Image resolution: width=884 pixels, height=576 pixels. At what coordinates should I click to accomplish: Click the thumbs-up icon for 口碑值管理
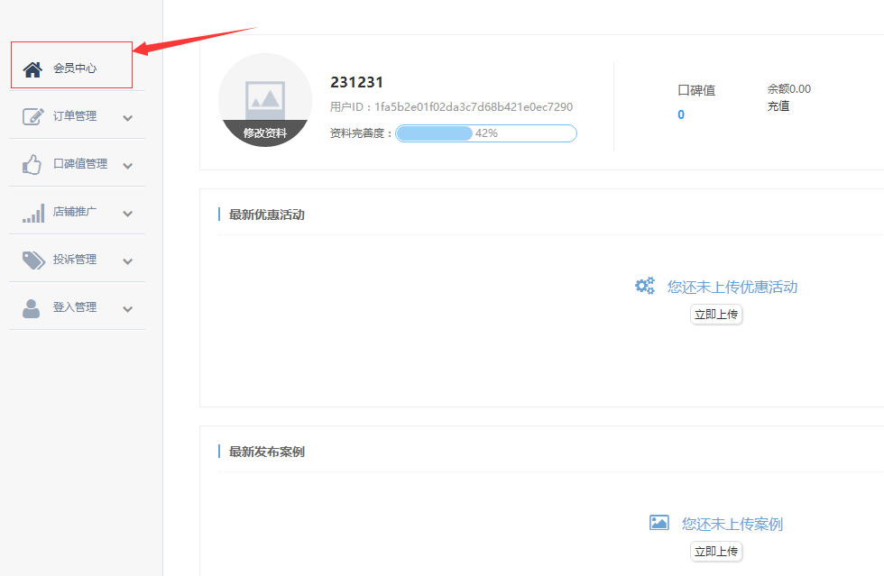32,164
